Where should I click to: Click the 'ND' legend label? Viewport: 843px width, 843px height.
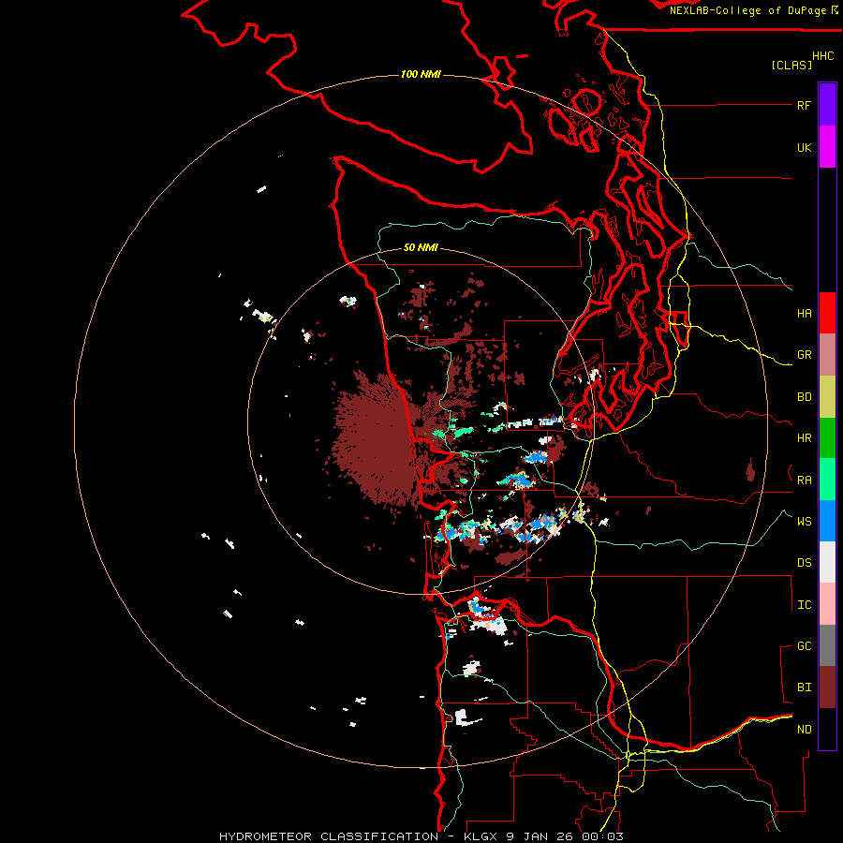click(804, 730)
